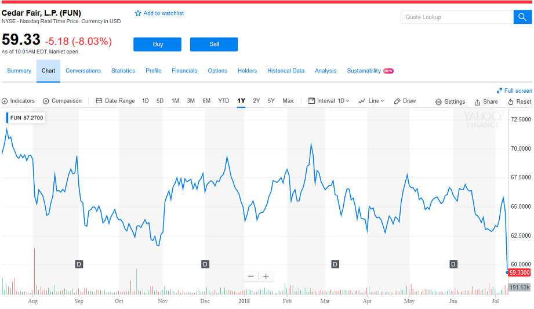
Task: Click the dividend D marker near Jun
Action: [x=453, y=264]
